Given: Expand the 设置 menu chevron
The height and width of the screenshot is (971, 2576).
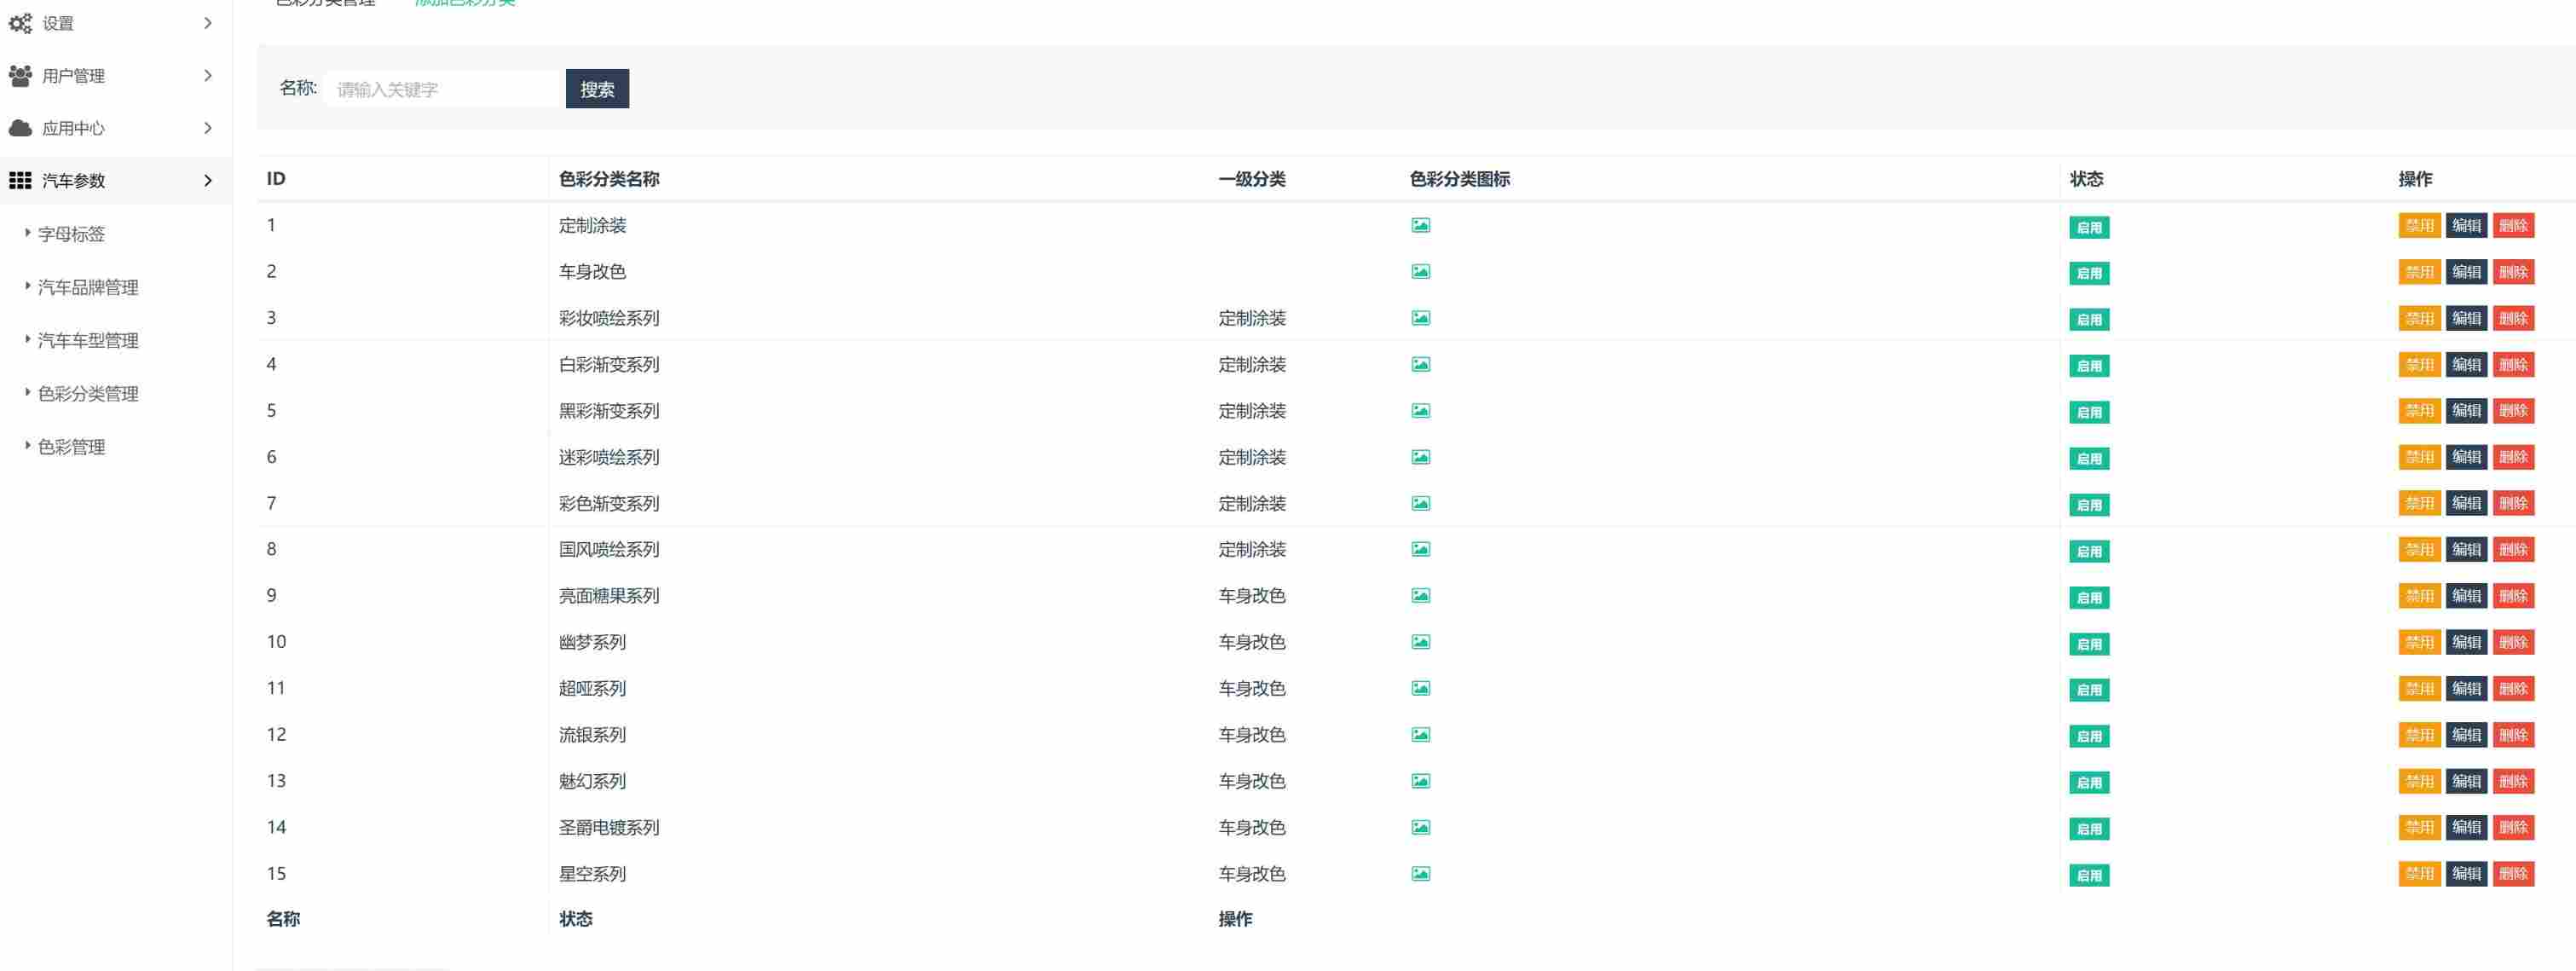Looking at the screenshot, I should coord(208,23).
